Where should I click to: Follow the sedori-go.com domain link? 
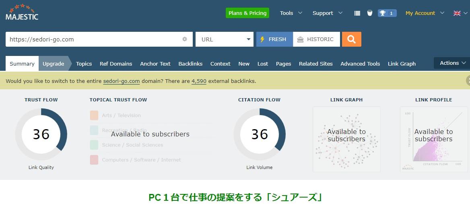click(121, 81)
